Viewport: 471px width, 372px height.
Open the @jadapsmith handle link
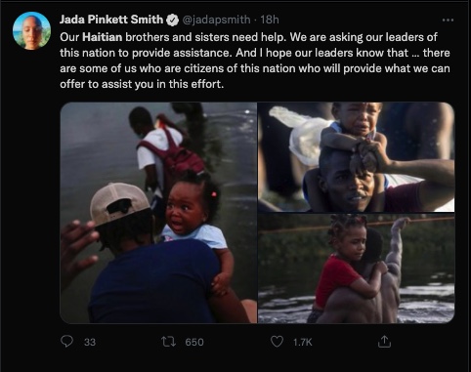(x=216, y=20)
